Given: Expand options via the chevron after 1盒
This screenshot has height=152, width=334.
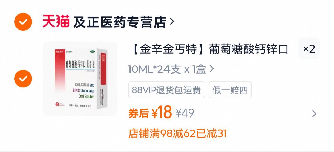Looking at the screenshot, I should click(x=211, y=69).
